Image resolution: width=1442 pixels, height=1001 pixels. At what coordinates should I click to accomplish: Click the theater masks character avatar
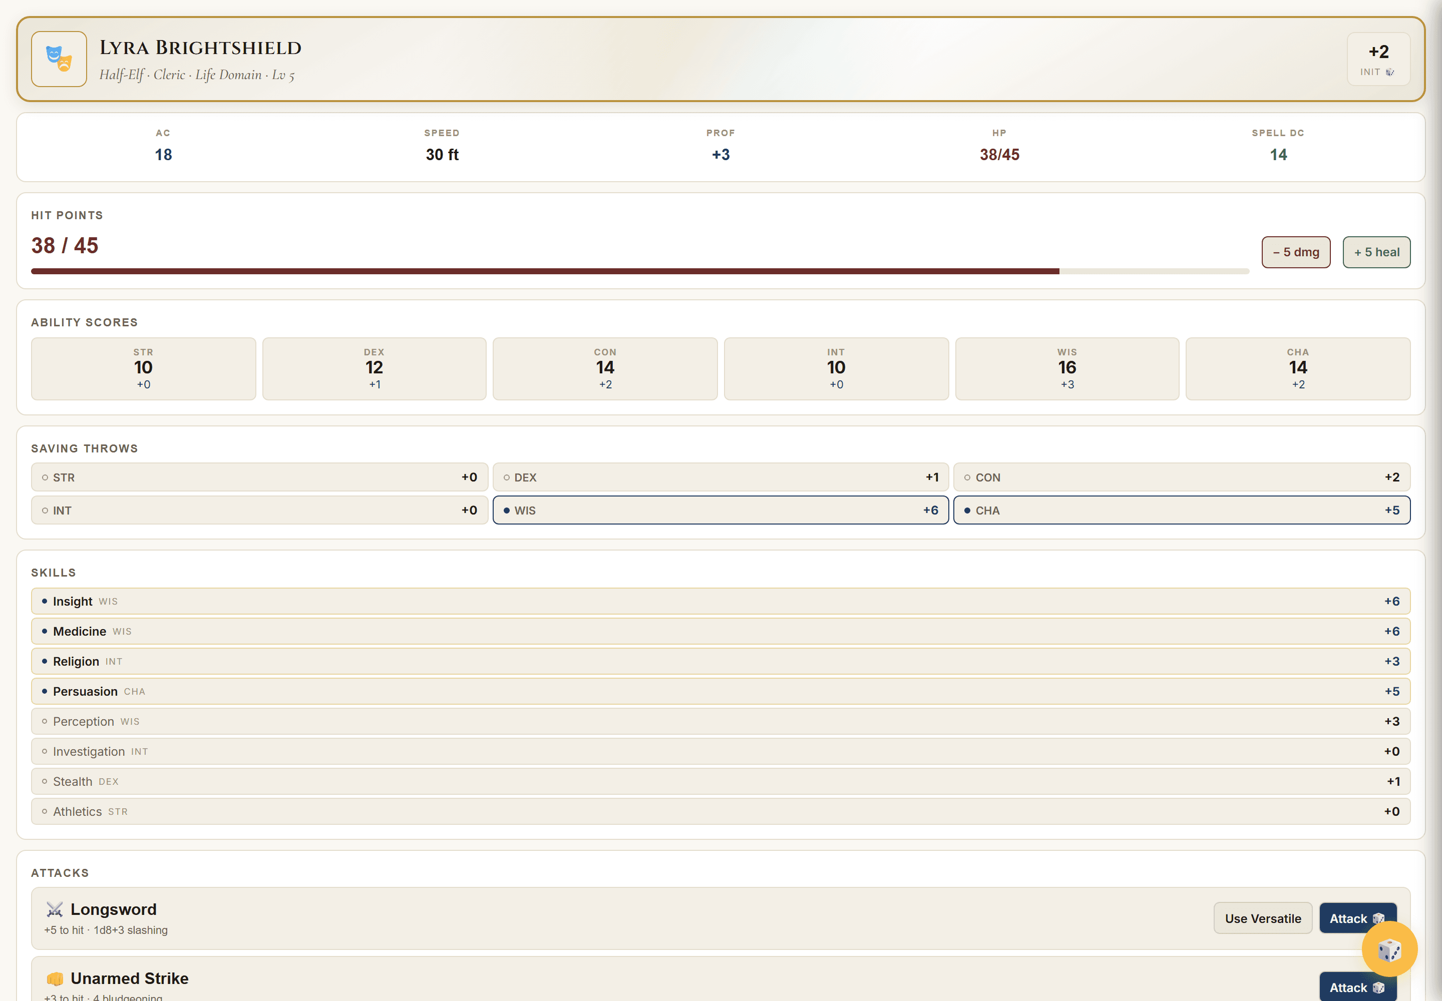tap(59, 59)
